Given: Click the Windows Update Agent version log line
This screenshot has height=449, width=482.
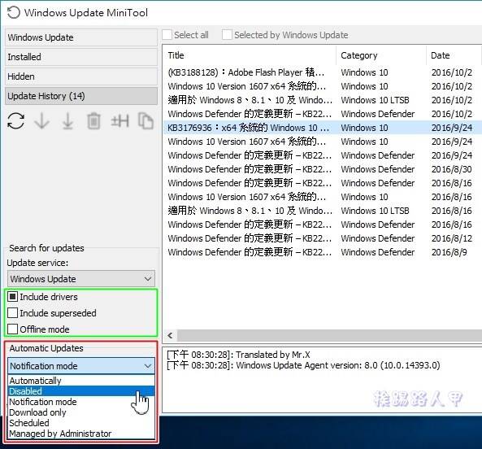Looking at the screenshot, I should (x=303, y=365).
